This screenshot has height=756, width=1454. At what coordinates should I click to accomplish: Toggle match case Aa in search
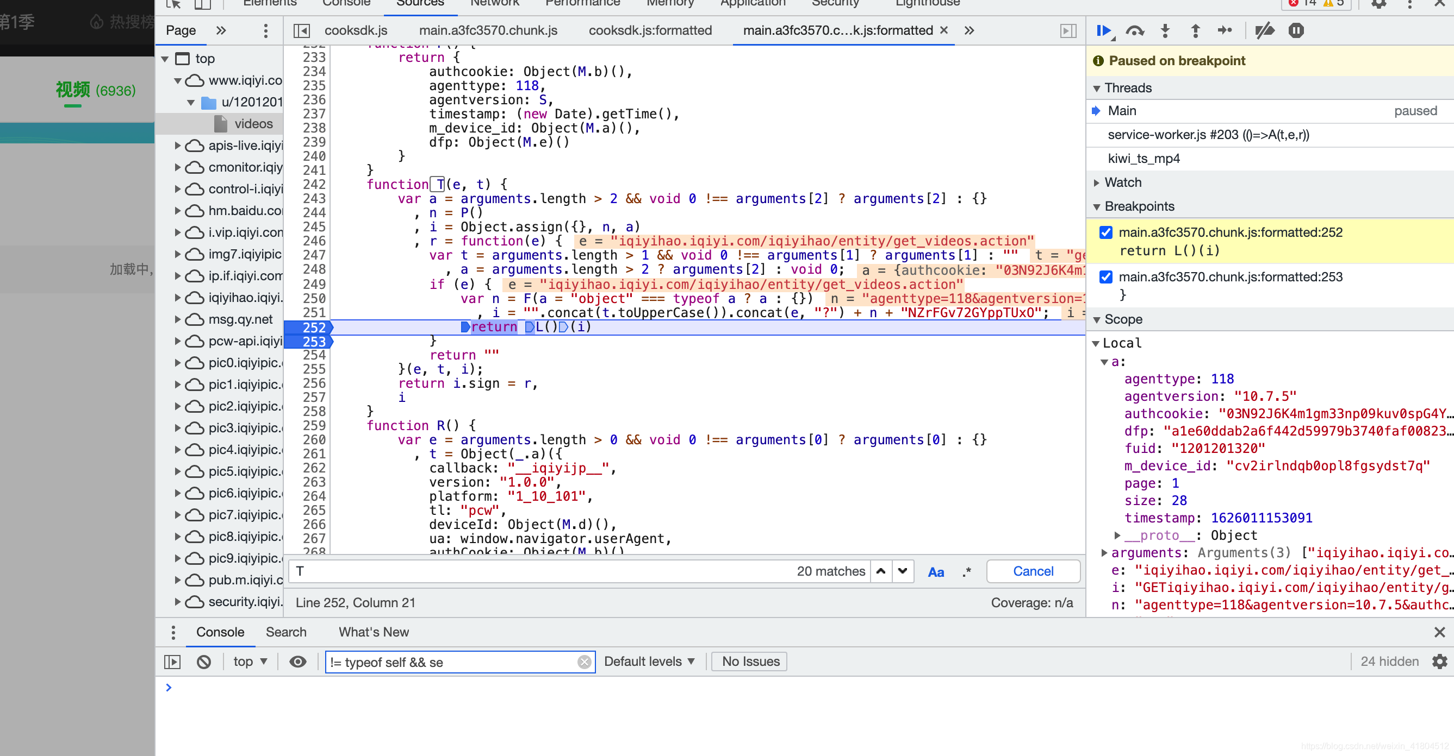point(935,572)
